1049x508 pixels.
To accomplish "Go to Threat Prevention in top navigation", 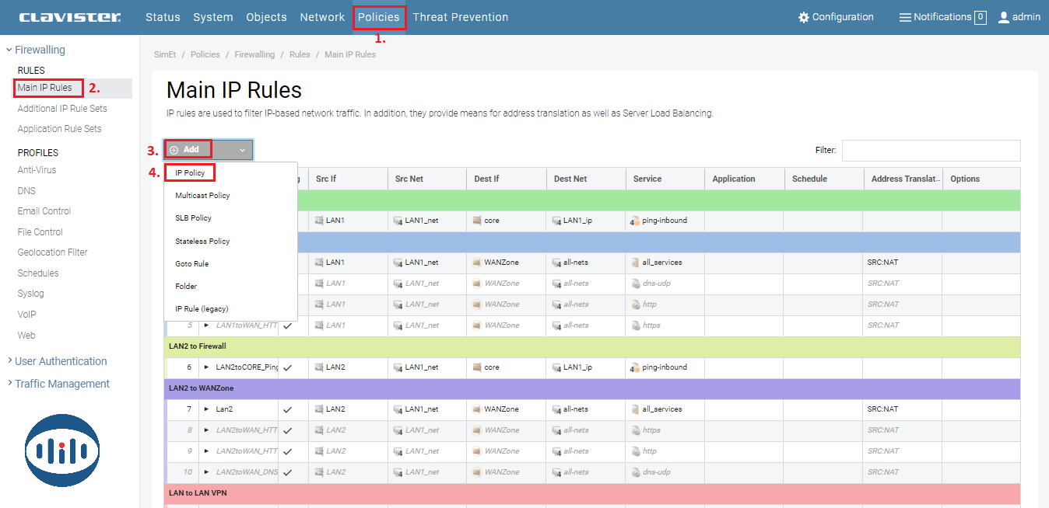I will coord(460,17).
